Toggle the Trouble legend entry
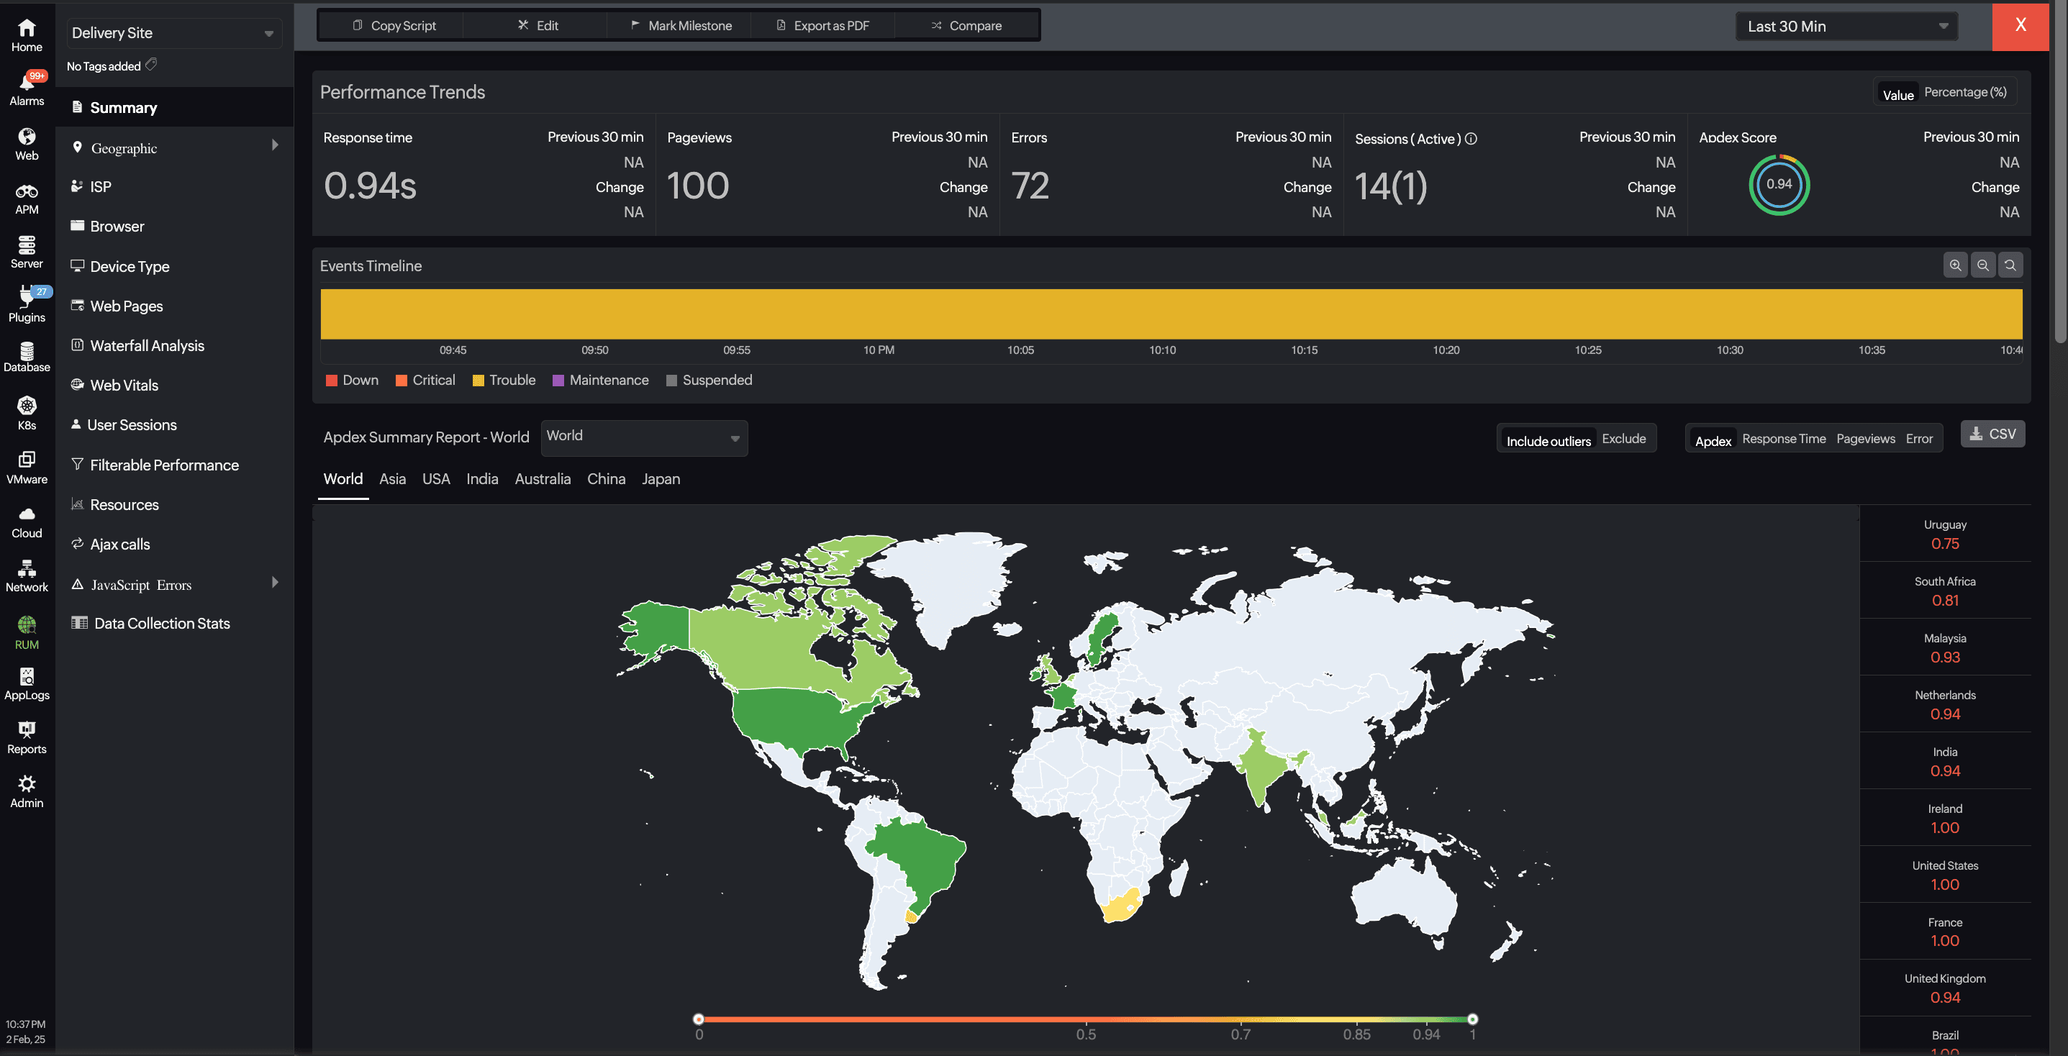This screenshot has height=1056, width=2068. point(504,381)
